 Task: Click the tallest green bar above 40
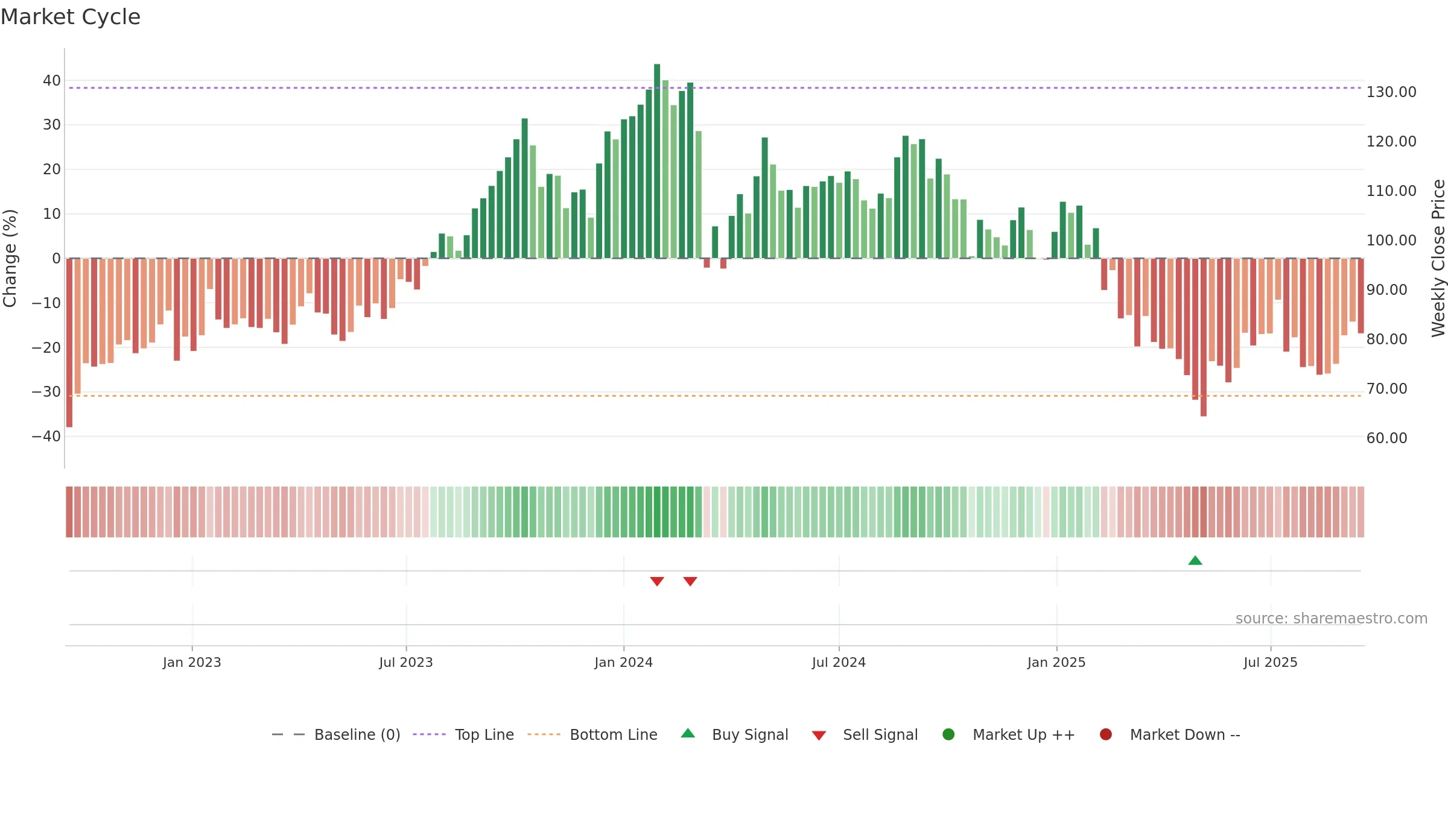(x=657, y=161)
